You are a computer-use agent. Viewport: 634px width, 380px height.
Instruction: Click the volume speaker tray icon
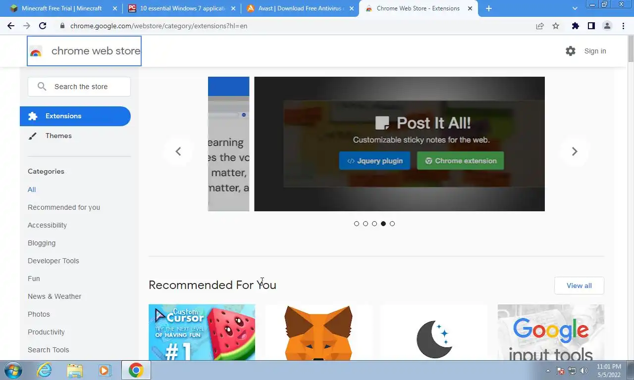pyautogui.click(x=584, y=371)
